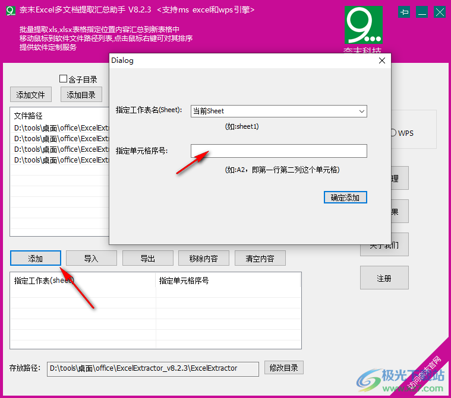451x398 pixels.
Task: Select the third file path row
Action: coord(60,149)
